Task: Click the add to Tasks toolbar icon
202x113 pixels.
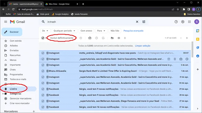Action: click(x=103, y=38)
